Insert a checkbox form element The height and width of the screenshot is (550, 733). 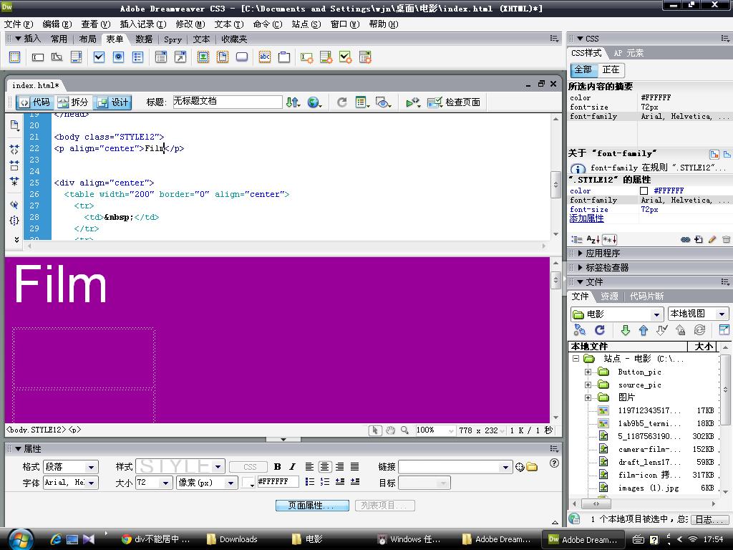(x=99, y=57)
